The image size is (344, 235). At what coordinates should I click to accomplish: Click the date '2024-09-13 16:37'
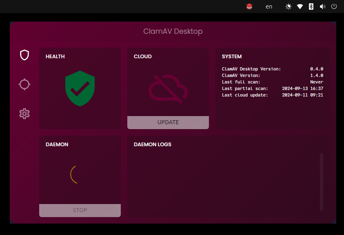click(302, 89)
